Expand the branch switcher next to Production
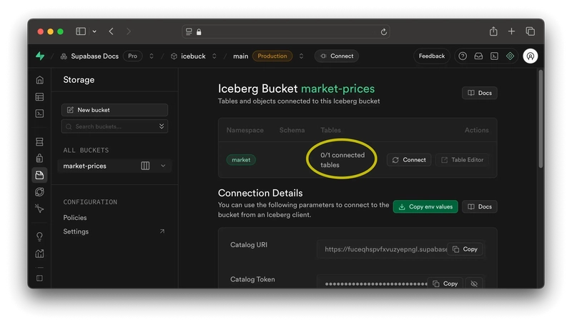This screenshot has height=325, width=572. point(301,56)
